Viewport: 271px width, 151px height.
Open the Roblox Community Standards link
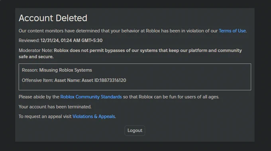(91, 97)
